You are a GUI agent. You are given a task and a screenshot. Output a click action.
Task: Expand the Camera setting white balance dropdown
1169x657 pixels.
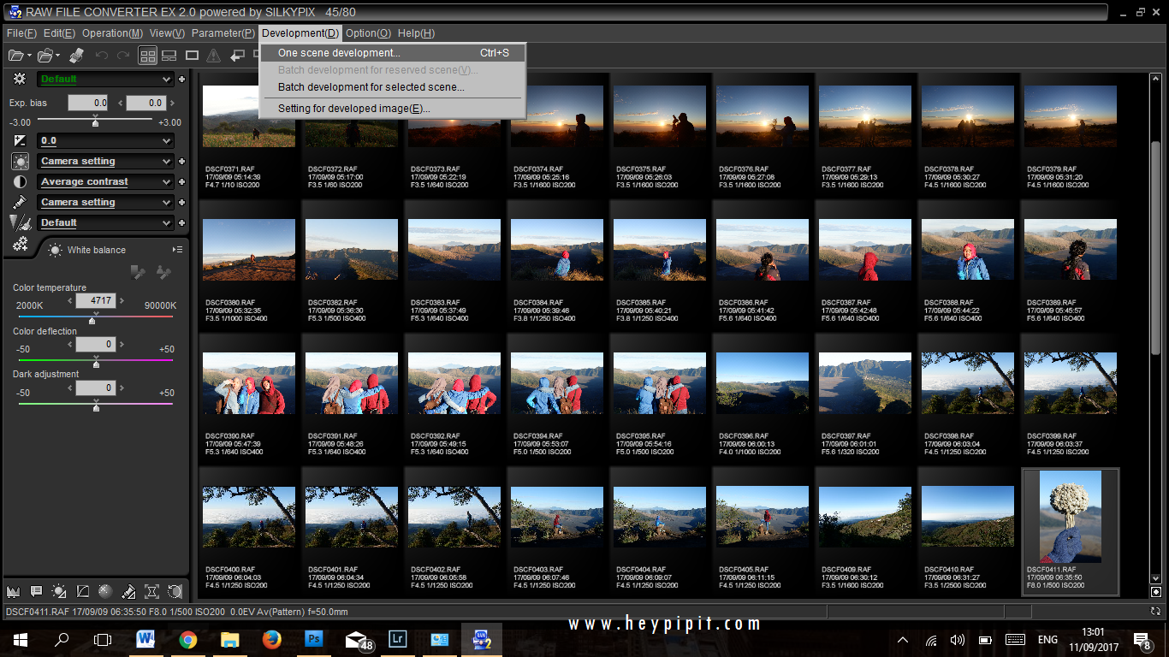105,161
